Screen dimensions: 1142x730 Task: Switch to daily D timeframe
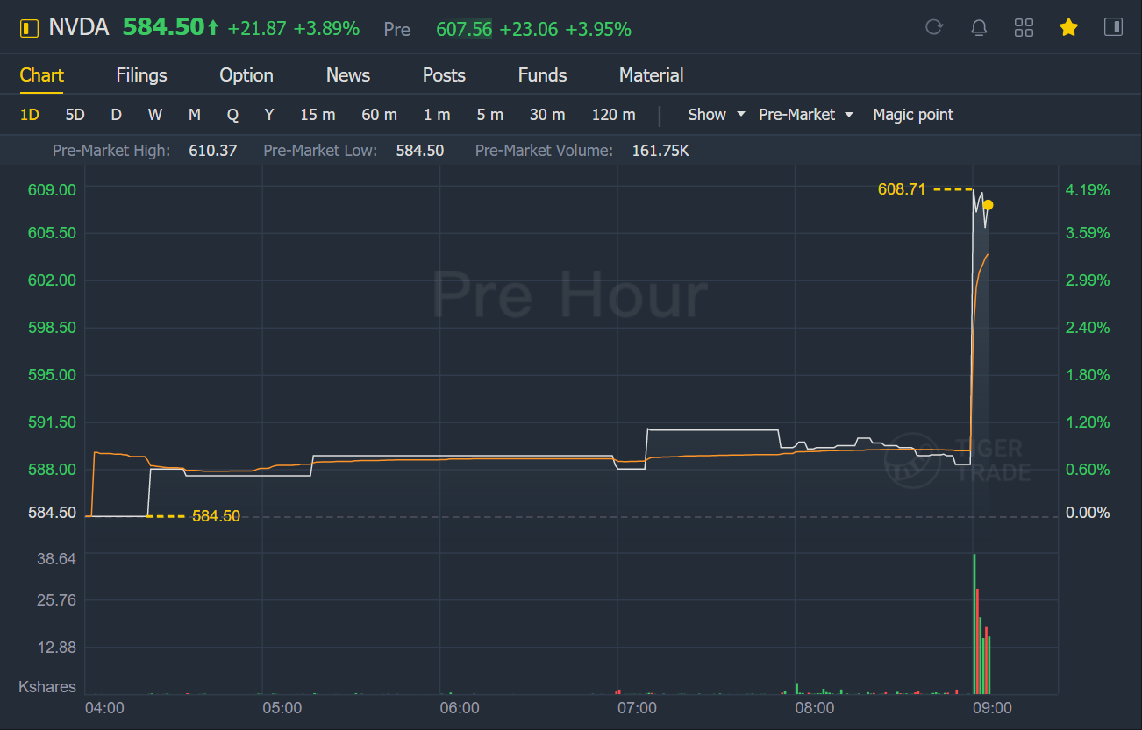pyautogui.click(x=116, y=115)
